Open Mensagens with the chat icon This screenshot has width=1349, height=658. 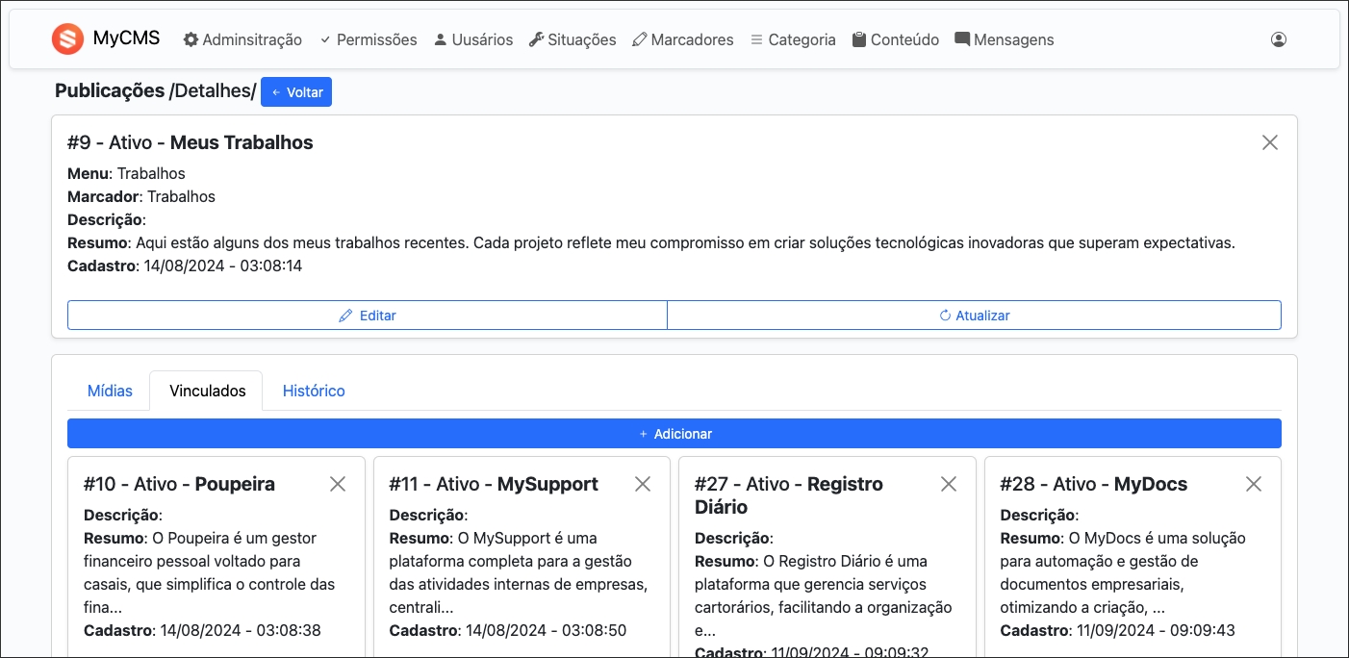960,39
